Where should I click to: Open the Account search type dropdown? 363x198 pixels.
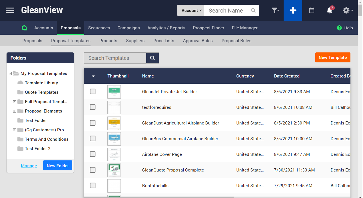point(191,11)
